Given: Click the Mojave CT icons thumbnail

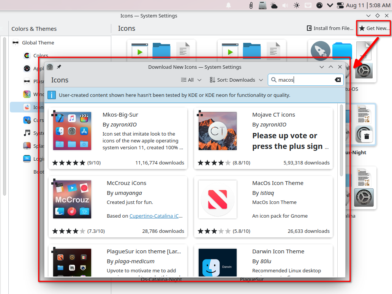Looking at the screenshot, I should (x=218, y=131).
